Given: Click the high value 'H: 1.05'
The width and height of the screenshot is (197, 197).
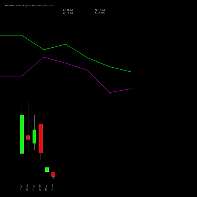Looking at the screenshot, I should (x=100, y=10).
